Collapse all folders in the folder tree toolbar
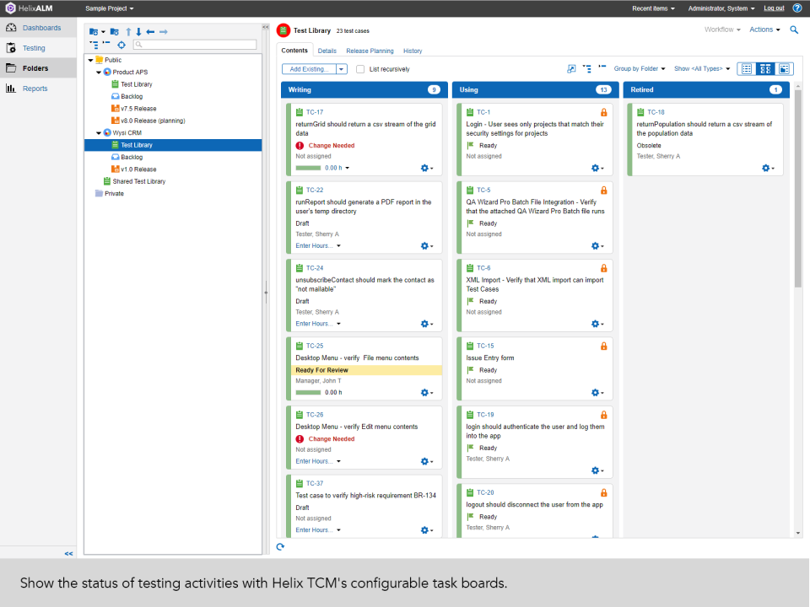This screenshot has width=810, height=607. [106, 43]
